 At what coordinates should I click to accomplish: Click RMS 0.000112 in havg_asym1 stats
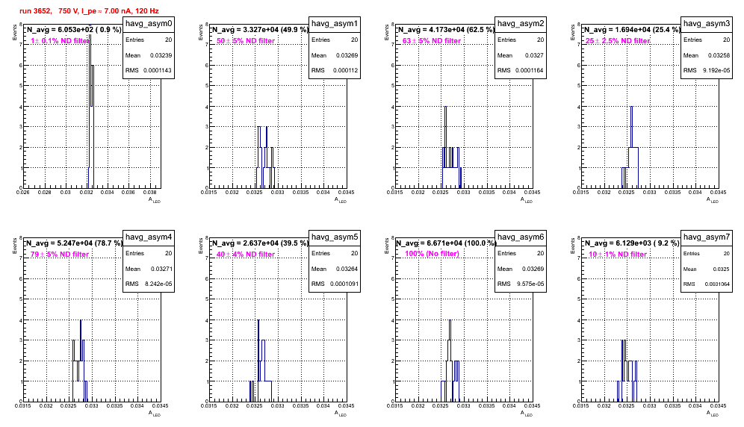pyautogui.click(x=335, y=71)
